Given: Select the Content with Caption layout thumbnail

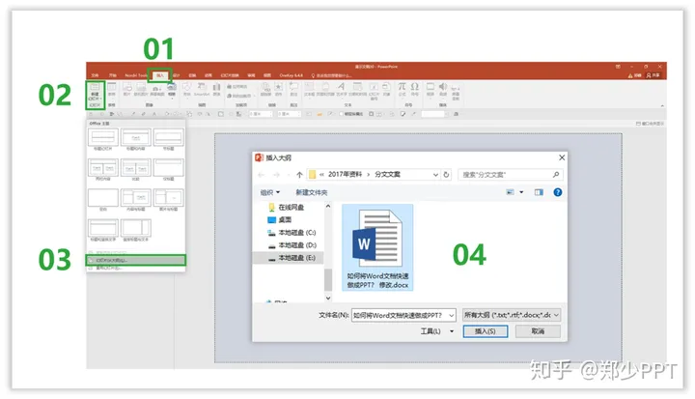Looking at the screenshot, I should (x=136, y=197).
